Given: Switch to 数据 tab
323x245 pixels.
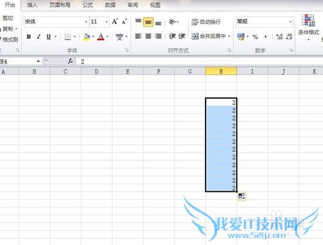Looking at the screenshot, I should click(110, 5).
